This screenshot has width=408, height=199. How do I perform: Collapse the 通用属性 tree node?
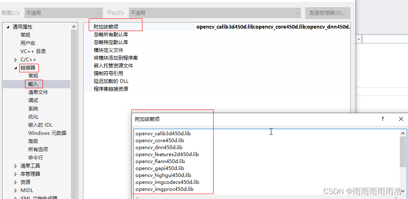pyautogui.click(x=8, y=27)
